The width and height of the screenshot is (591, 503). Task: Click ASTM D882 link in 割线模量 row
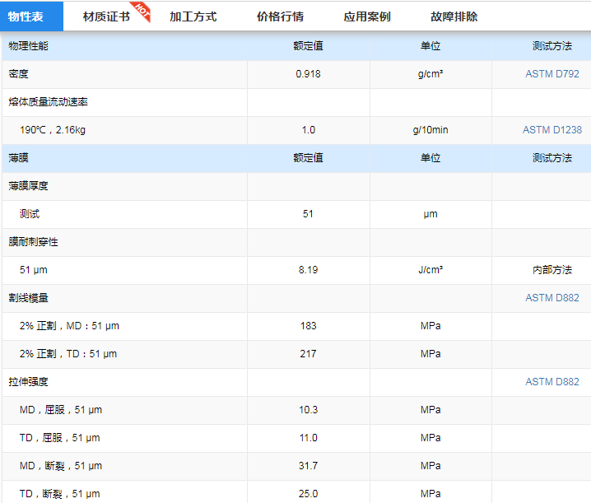click(x=551, y=298)
